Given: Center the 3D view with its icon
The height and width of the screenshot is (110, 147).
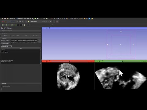Looking at the screenshot, I should pyautogui.click(x=47, y=28).
